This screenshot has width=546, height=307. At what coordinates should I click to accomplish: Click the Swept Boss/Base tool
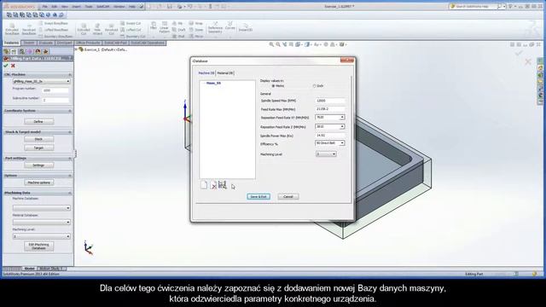coord(53,23)
